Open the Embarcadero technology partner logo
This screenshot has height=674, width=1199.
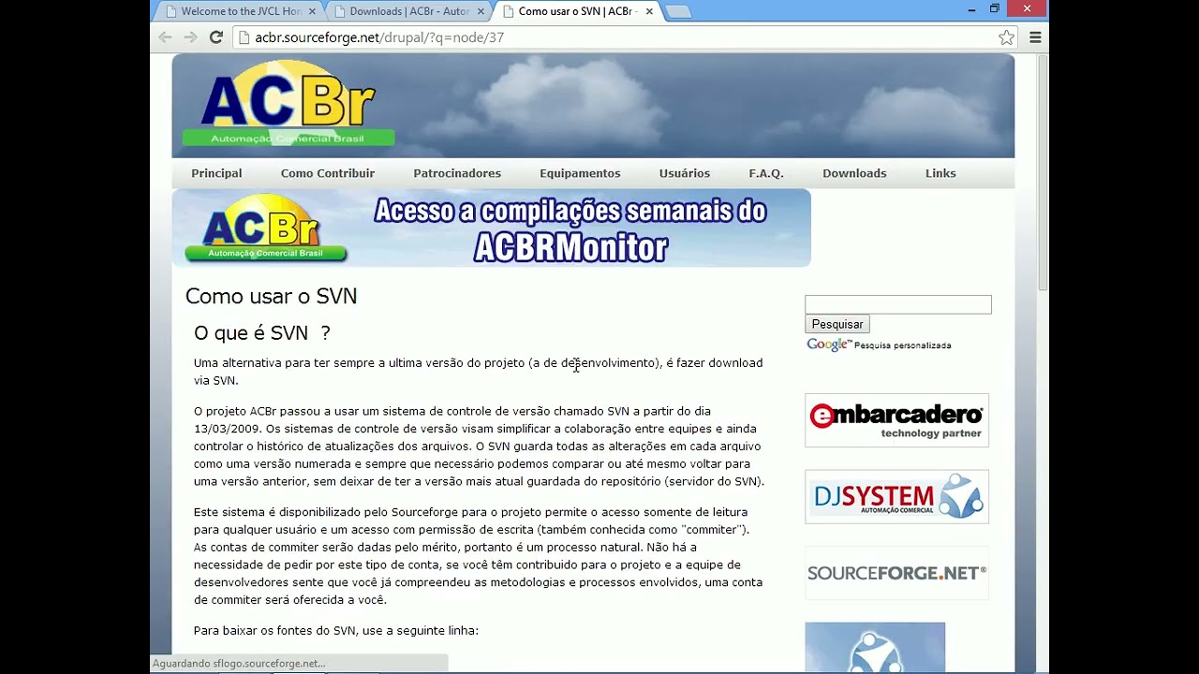(896, 420)
